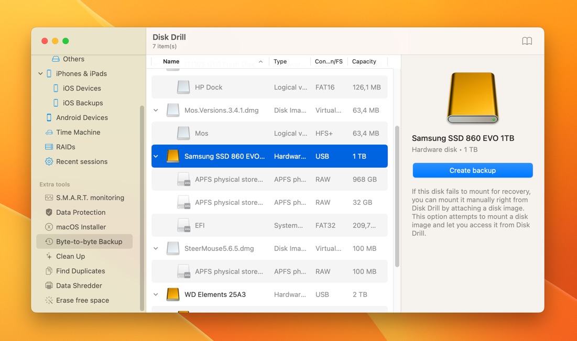The image size is (577, 341).
Task: Click the Byte-to-byte Backup clock icon
Action: coord(49,241)
